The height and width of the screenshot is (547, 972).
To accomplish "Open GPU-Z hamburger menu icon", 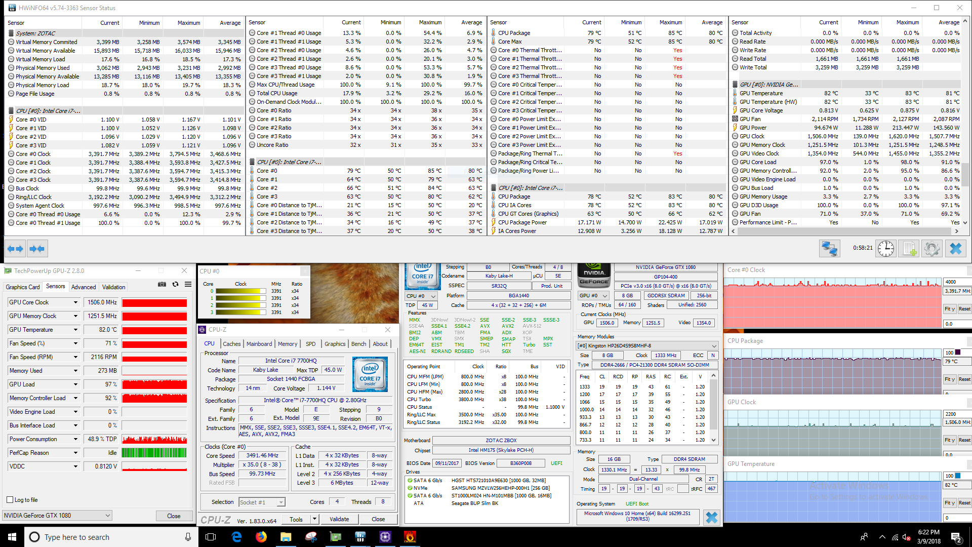I will pos(188,285).
